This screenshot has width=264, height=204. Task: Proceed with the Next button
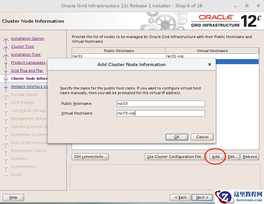[x=202, y=197]
